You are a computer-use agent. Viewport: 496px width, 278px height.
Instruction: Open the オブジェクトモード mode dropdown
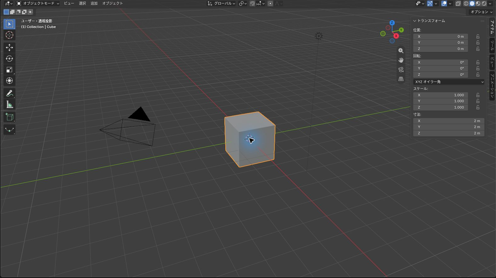tap(38, 3)
